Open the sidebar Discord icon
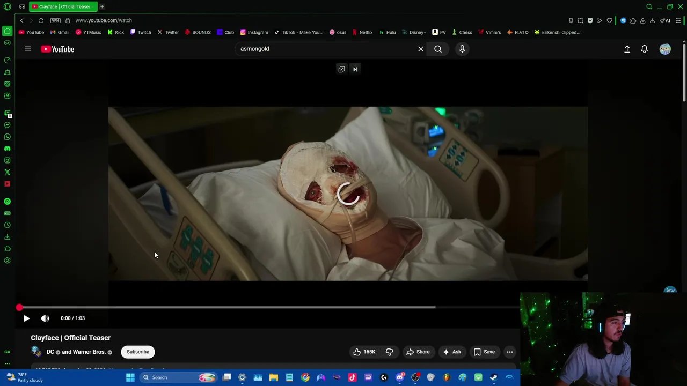Screen dimensions: 687x386 [7, 149]
